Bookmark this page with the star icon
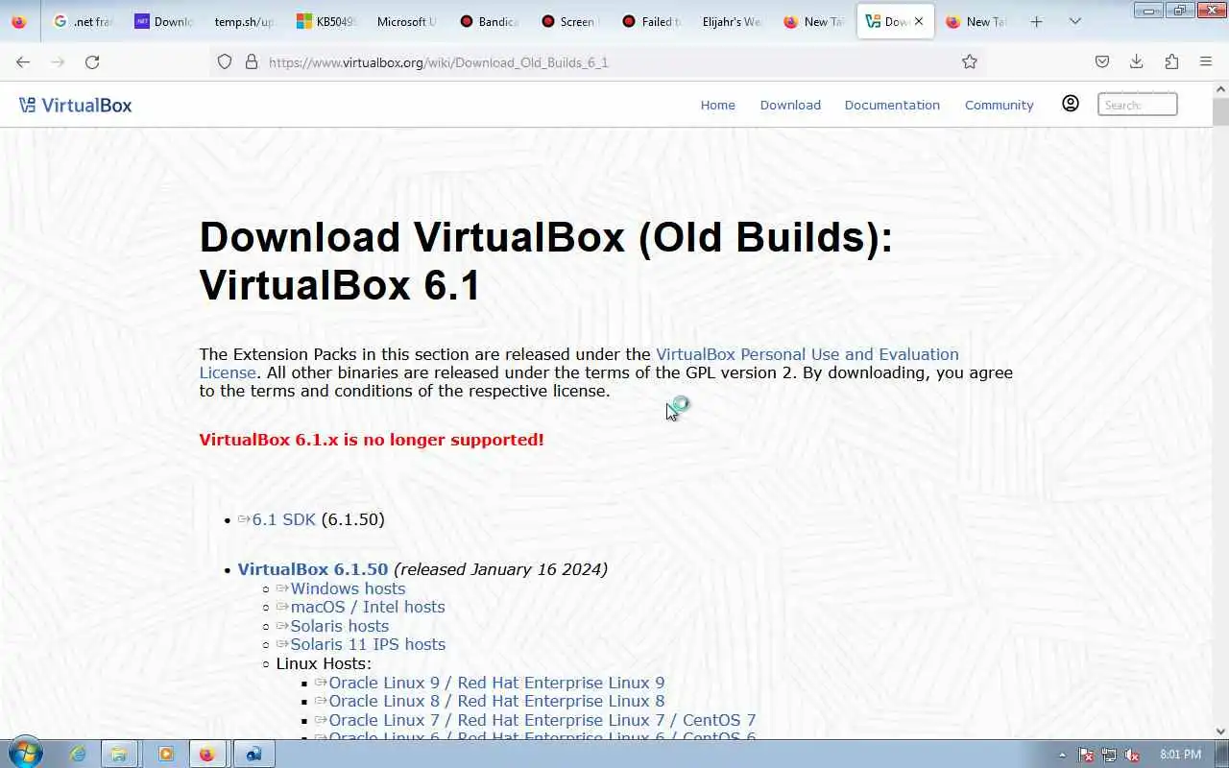 pos(970,61)
